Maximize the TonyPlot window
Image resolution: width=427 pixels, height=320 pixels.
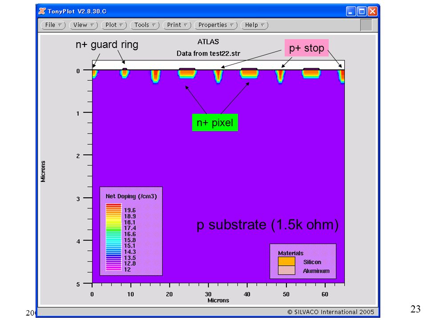pyautogui.click(x=362, y=11)
